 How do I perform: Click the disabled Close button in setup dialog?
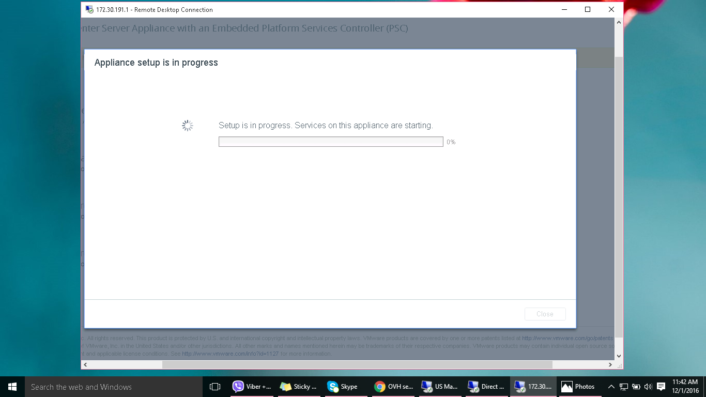pos(545,314)
